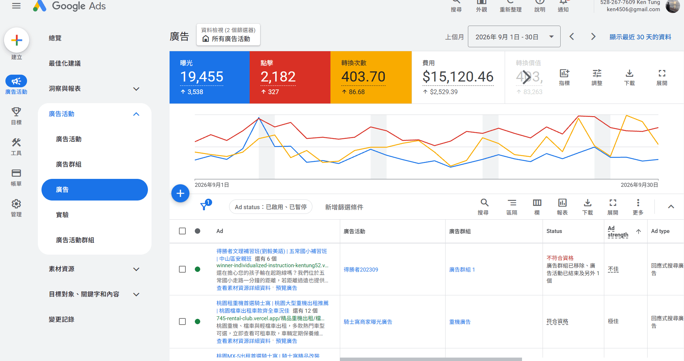Click 符合資格 status text
684x361 pixels.
coord(557,321)
